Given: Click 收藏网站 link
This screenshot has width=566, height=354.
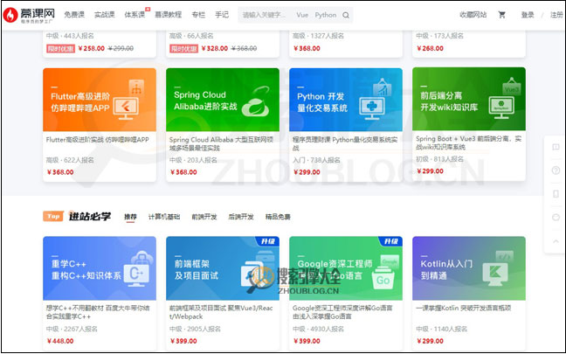Looking at the screenshot, I should (x=473, y=15).
